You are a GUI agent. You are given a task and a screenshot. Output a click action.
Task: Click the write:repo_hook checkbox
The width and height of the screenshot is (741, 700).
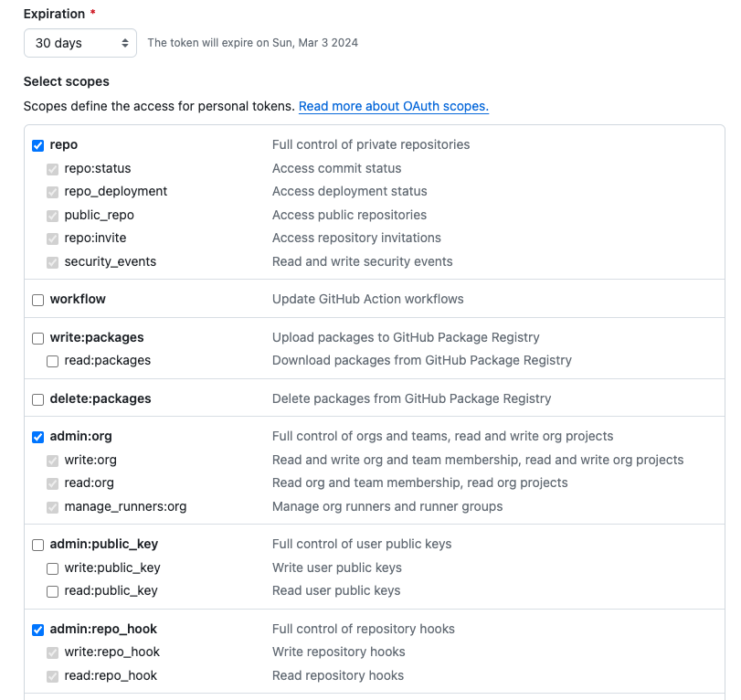(x=53, y=652)
